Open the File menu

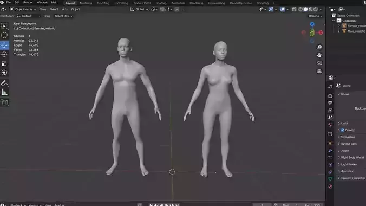tap(8, 2)
